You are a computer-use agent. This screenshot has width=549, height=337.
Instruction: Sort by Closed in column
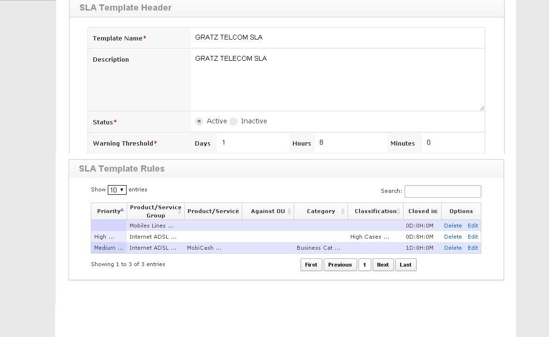(421, 211)
